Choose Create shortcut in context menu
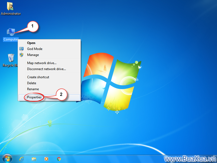217x163 pixels. click(49, 77)
